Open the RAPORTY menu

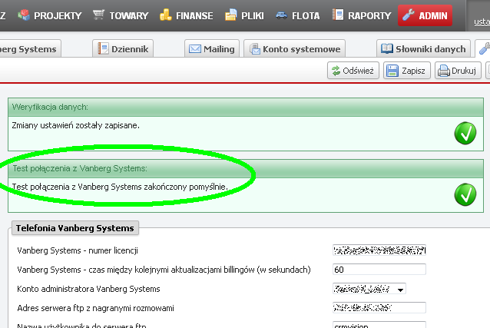click(x=362, y=15)
